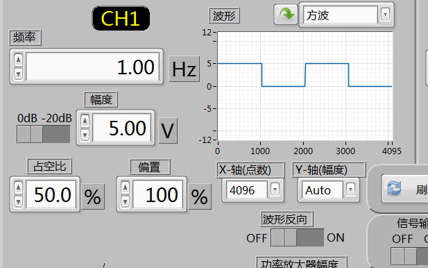The height and width of the screenshot is (268, 428).
Task: Toggle the 0dB / -20dB attenuation switch
Action: pos(44,134)
